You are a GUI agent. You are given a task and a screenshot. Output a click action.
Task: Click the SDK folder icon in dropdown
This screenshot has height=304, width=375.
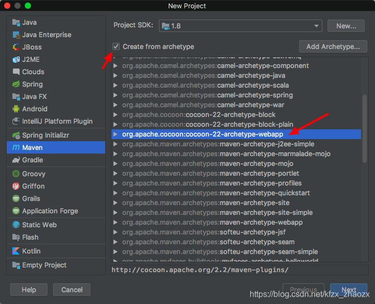166,26
